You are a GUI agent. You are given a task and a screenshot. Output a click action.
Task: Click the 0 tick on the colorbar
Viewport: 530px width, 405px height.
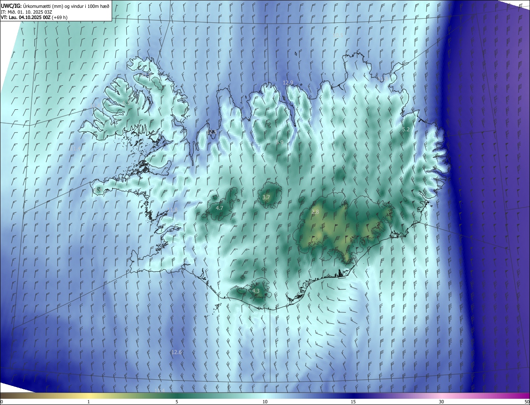click(2, 402)
